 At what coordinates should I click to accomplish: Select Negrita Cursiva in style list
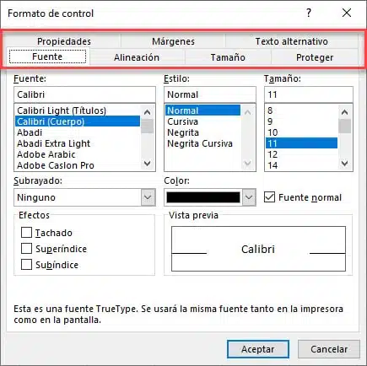pos(200,143)
